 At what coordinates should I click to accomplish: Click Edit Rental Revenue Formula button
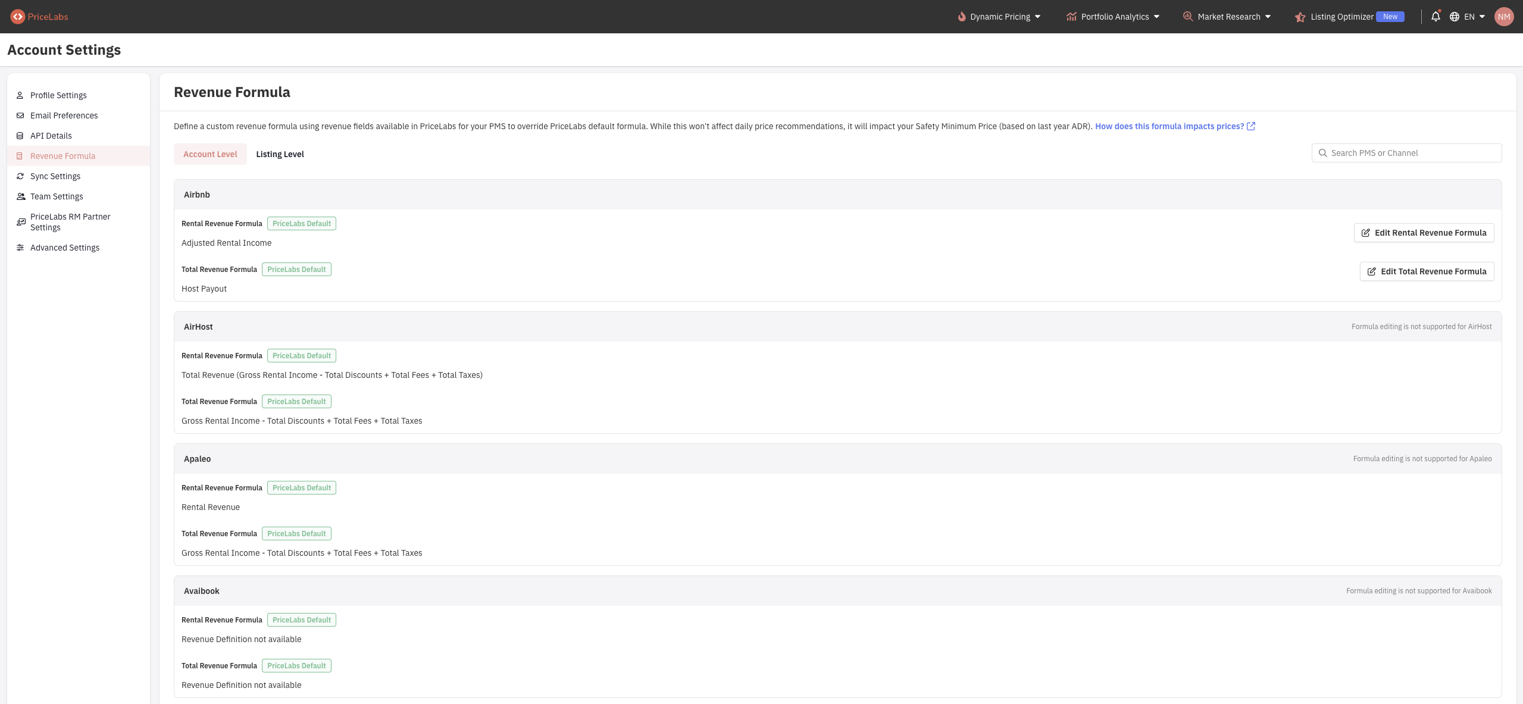(x=1424, y=233)
